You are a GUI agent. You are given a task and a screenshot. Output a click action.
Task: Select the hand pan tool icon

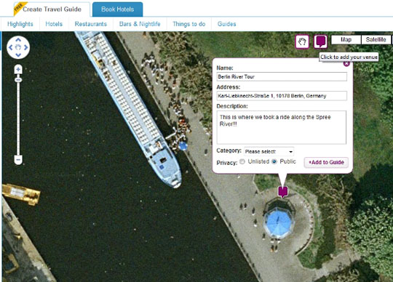point(302,41)
